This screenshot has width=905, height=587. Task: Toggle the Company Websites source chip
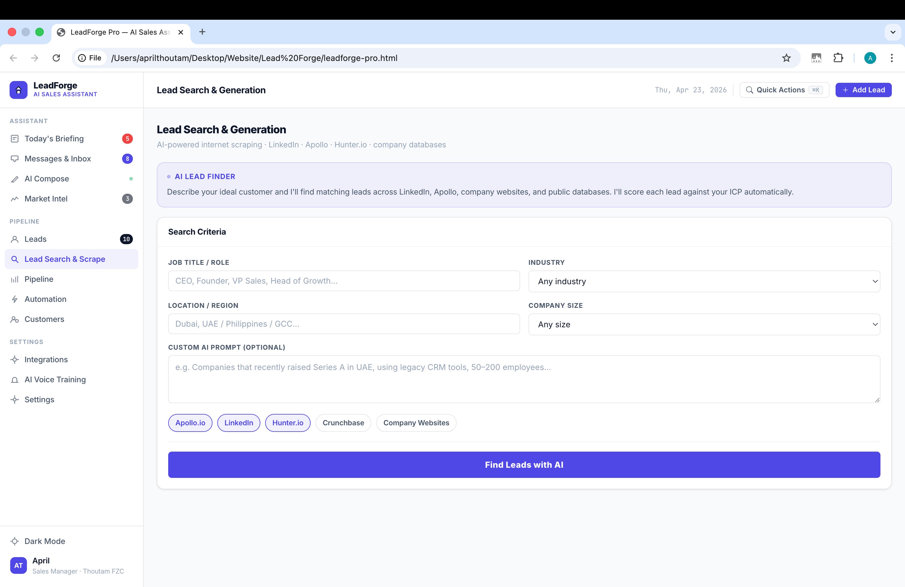(x=416, y=423)
